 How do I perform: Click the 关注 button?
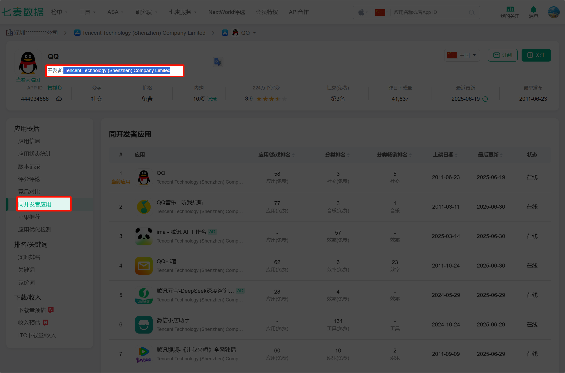536,55
